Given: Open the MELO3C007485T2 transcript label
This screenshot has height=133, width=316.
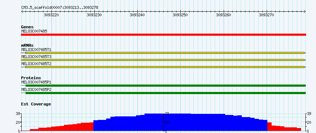Looking at the screenshot, I should [36, 64].
